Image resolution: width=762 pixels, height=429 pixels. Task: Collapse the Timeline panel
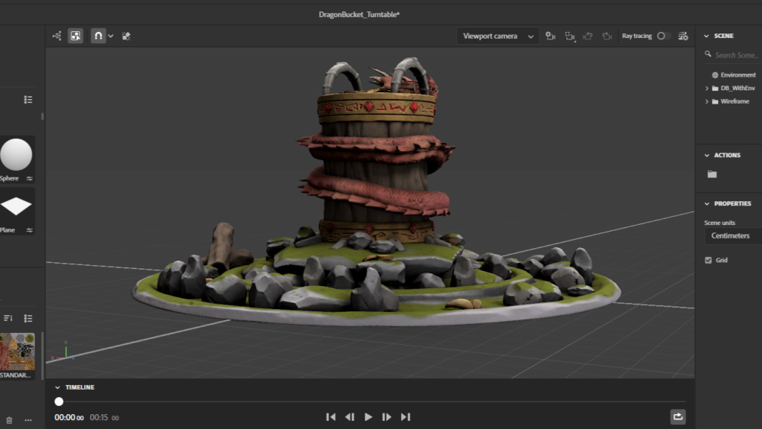pyautogui.click(x=58, y=387)
